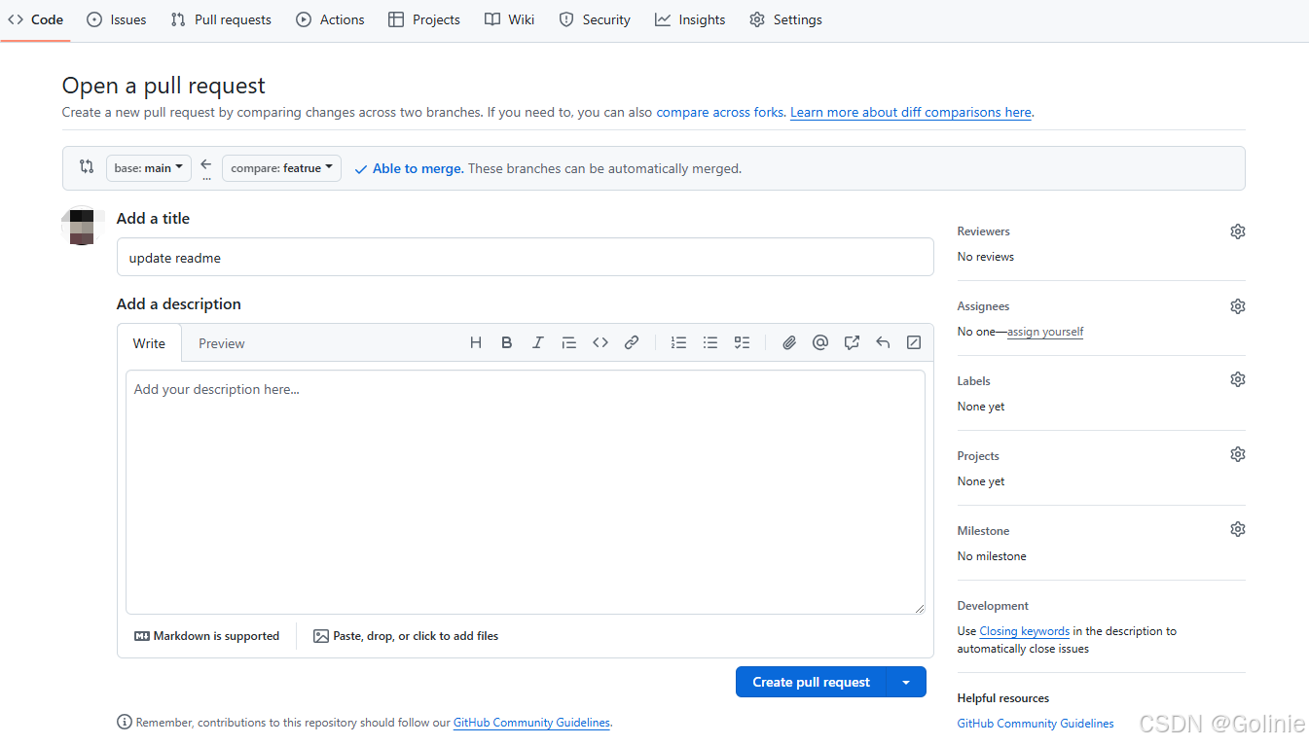This screenshot has height=745, width=1309.
Task: Open the Security tab
Action: [595, 19]
